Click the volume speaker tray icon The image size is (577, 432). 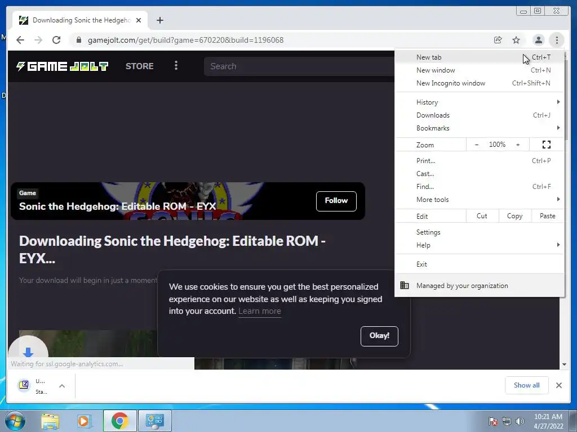(x=520, y=421)
